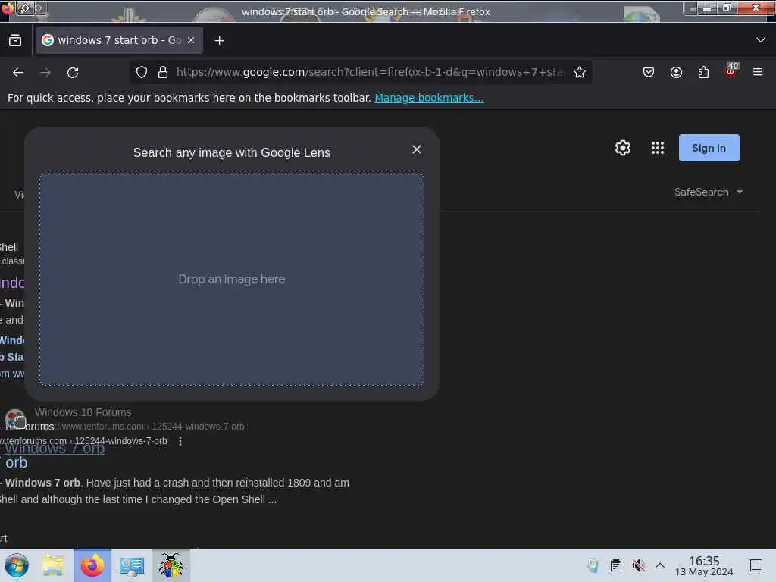Click the tenforums result favicon
The width and height of the screenshot is (776, 582).
pyautogui.click(x=15, y=419)
